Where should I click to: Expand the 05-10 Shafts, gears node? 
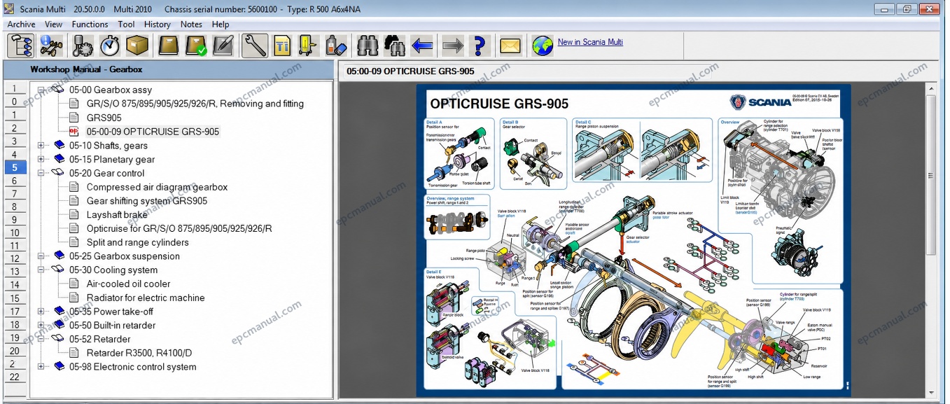pos(41,146)
